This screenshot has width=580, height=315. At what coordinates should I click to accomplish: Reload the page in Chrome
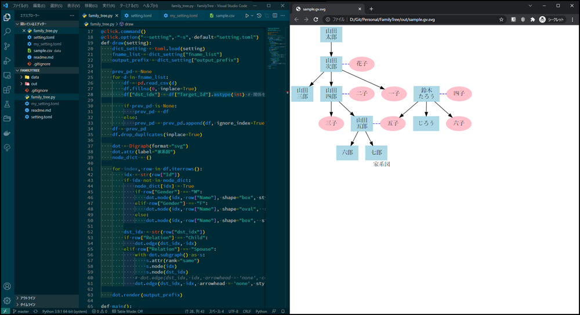316,20
